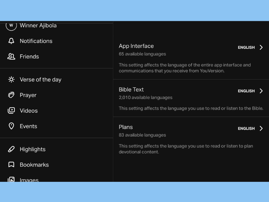Click the Highlights marker icon
The width and height of the screenshot is (269, 202).
[11, 149]
